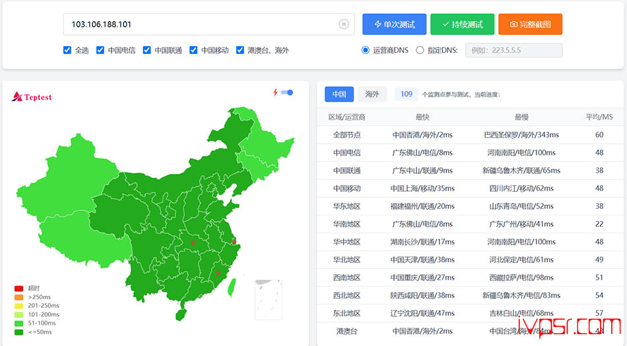Image resolution: width=627 pixels, height=346 pixels.
Task: Switch to the 海外 tab
Action: (372, 94)
